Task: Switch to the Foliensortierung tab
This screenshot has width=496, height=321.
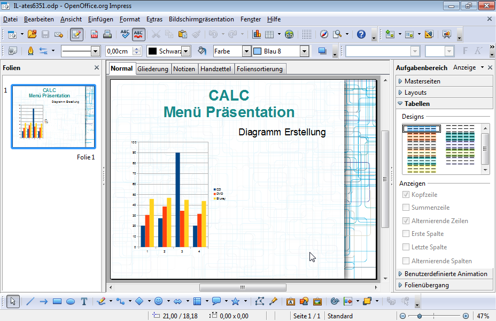Action: [260, 68]
